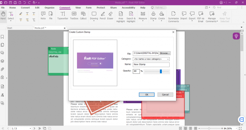Viewport: 246px width, 130px height.
Task: Expand the Category dropdown
Action: point(168,59)
